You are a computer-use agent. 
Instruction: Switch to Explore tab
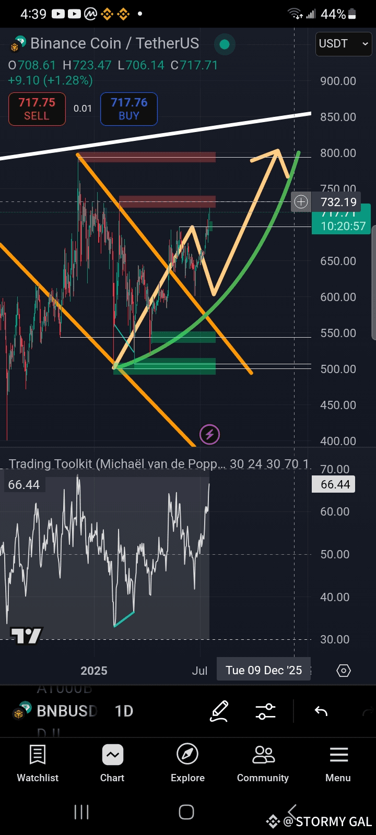point(187,764)
